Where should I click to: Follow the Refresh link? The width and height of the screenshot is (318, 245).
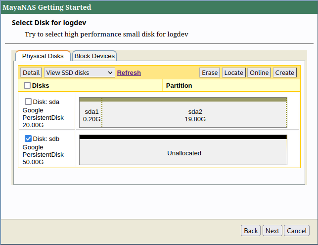coord(129,72)
